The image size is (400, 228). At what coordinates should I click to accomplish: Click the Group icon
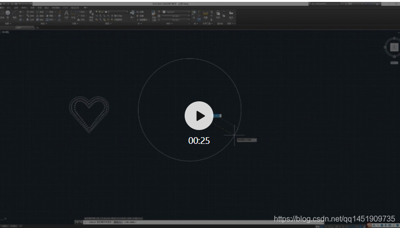[194, 12]
